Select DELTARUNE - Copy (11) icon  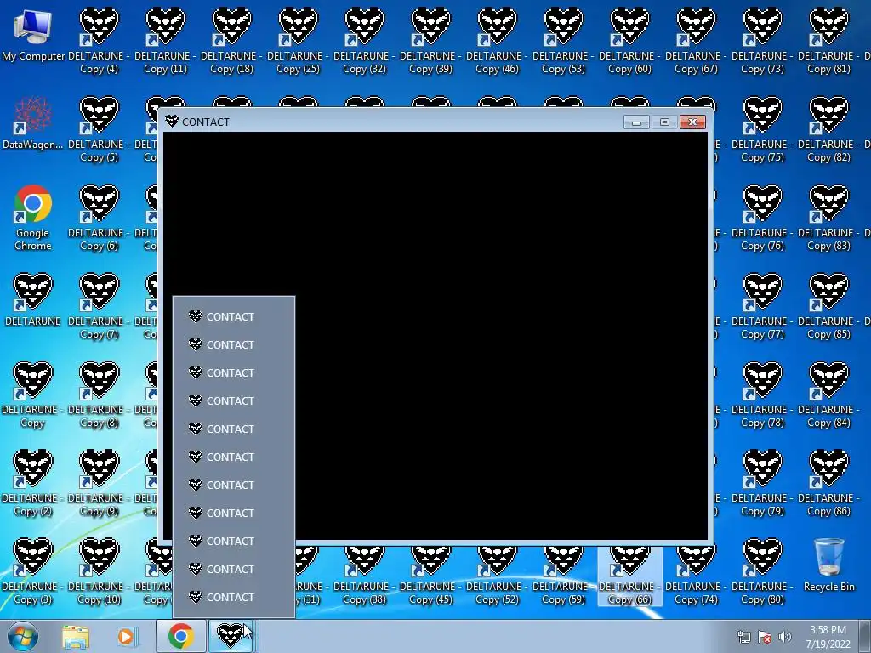165,41
